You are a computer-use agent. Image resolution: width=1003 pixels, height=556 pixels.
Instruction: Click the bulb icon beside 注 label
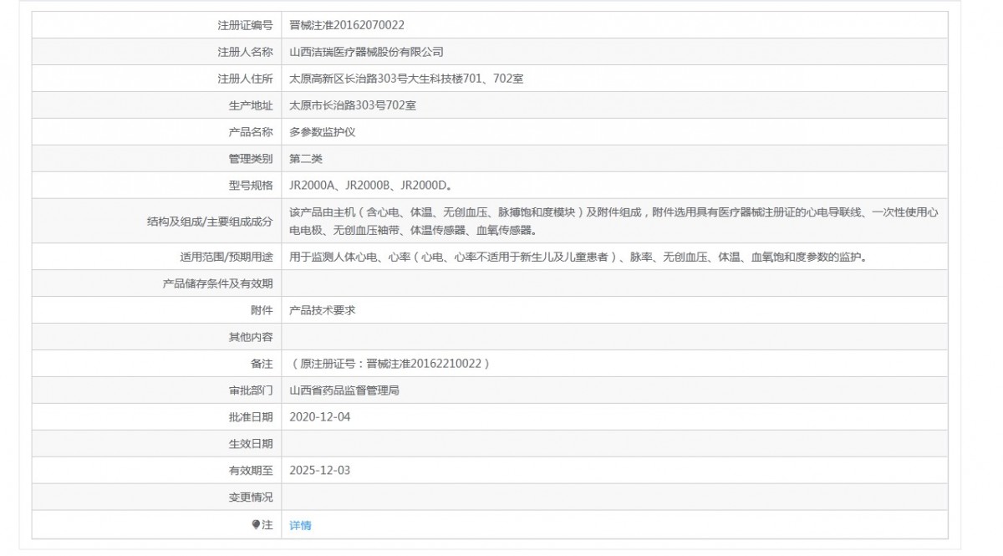pyautogui.click(x=256, y=524)
